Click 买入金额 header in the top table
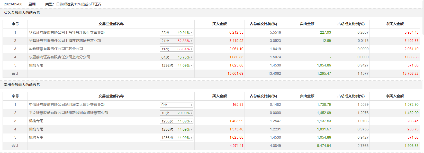424x153 pixels. (219, 24)
